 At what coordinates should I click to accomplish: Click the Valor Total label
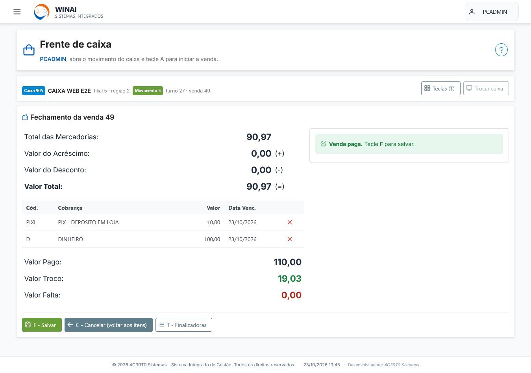[43, 186]
